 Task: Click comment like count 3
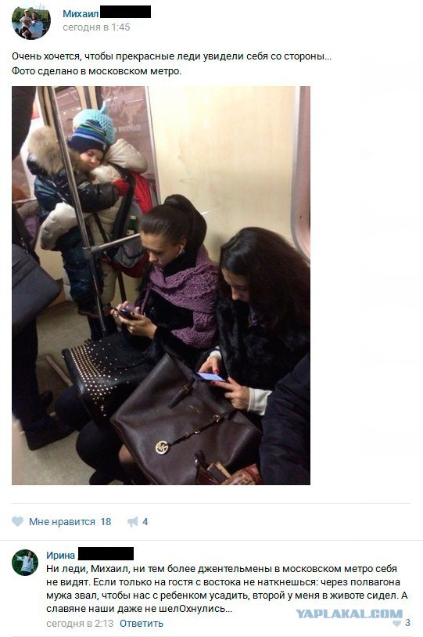(407, 623)
